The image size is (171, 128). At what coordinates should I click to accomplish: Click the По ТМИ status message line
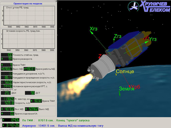pos(56,120)
